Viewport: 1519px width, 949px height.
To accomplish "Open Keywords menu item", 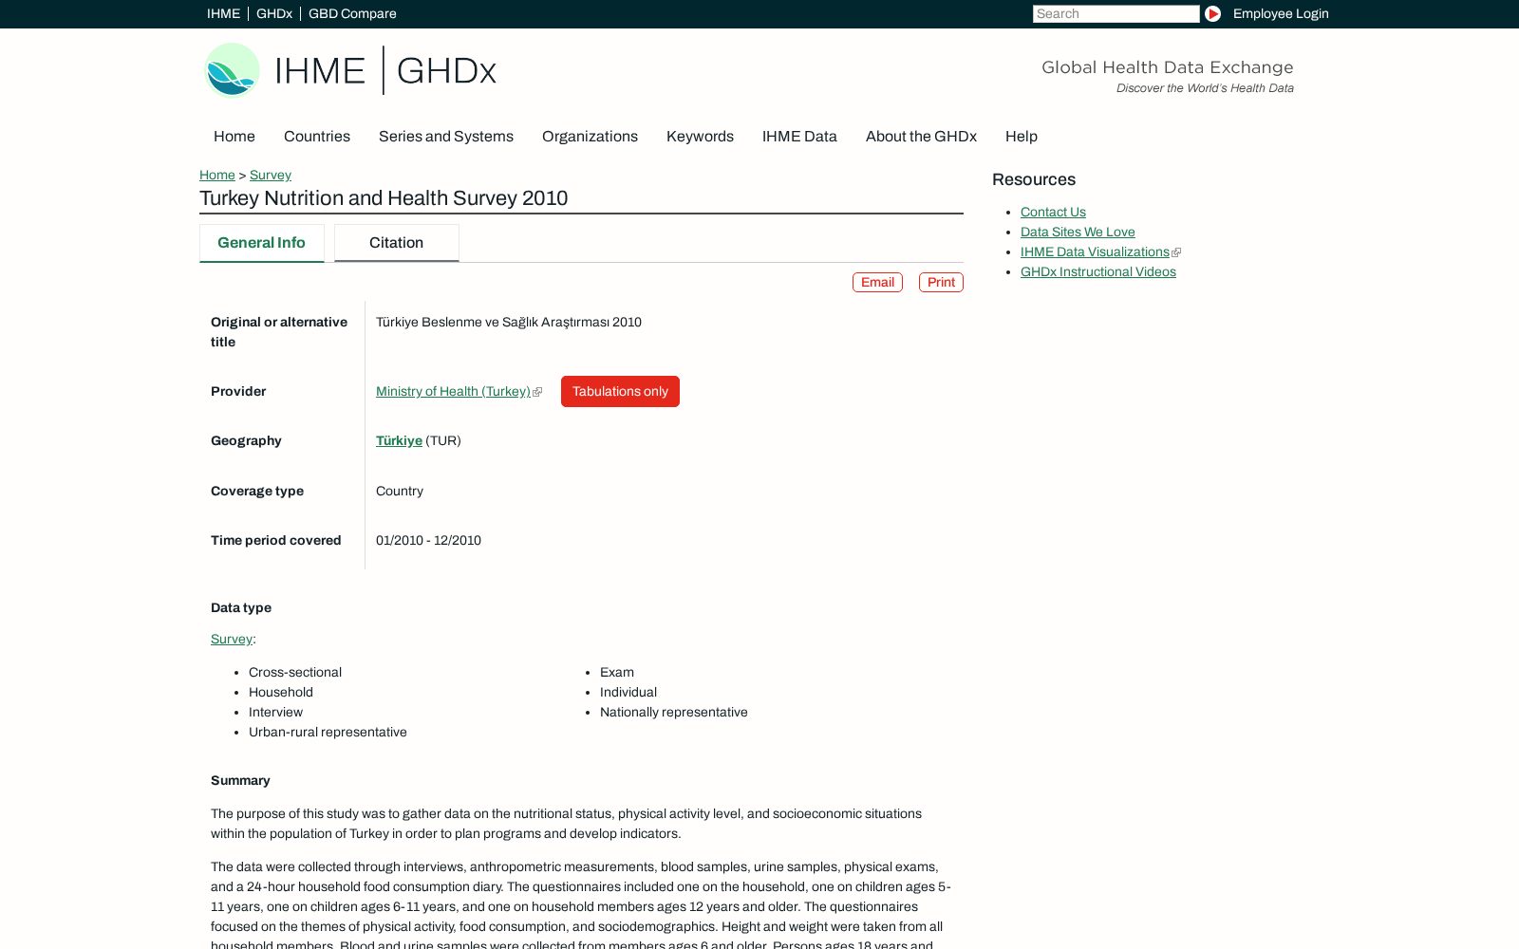I will pyautogui.click(x=700, y=137).
